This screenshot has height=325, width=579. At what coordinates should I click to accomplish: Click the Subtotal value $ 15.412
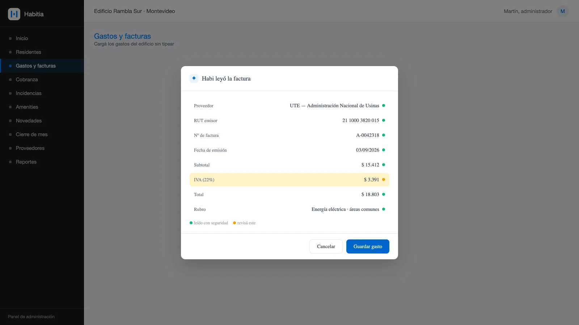pyautogui.click(x=370, y=165)
